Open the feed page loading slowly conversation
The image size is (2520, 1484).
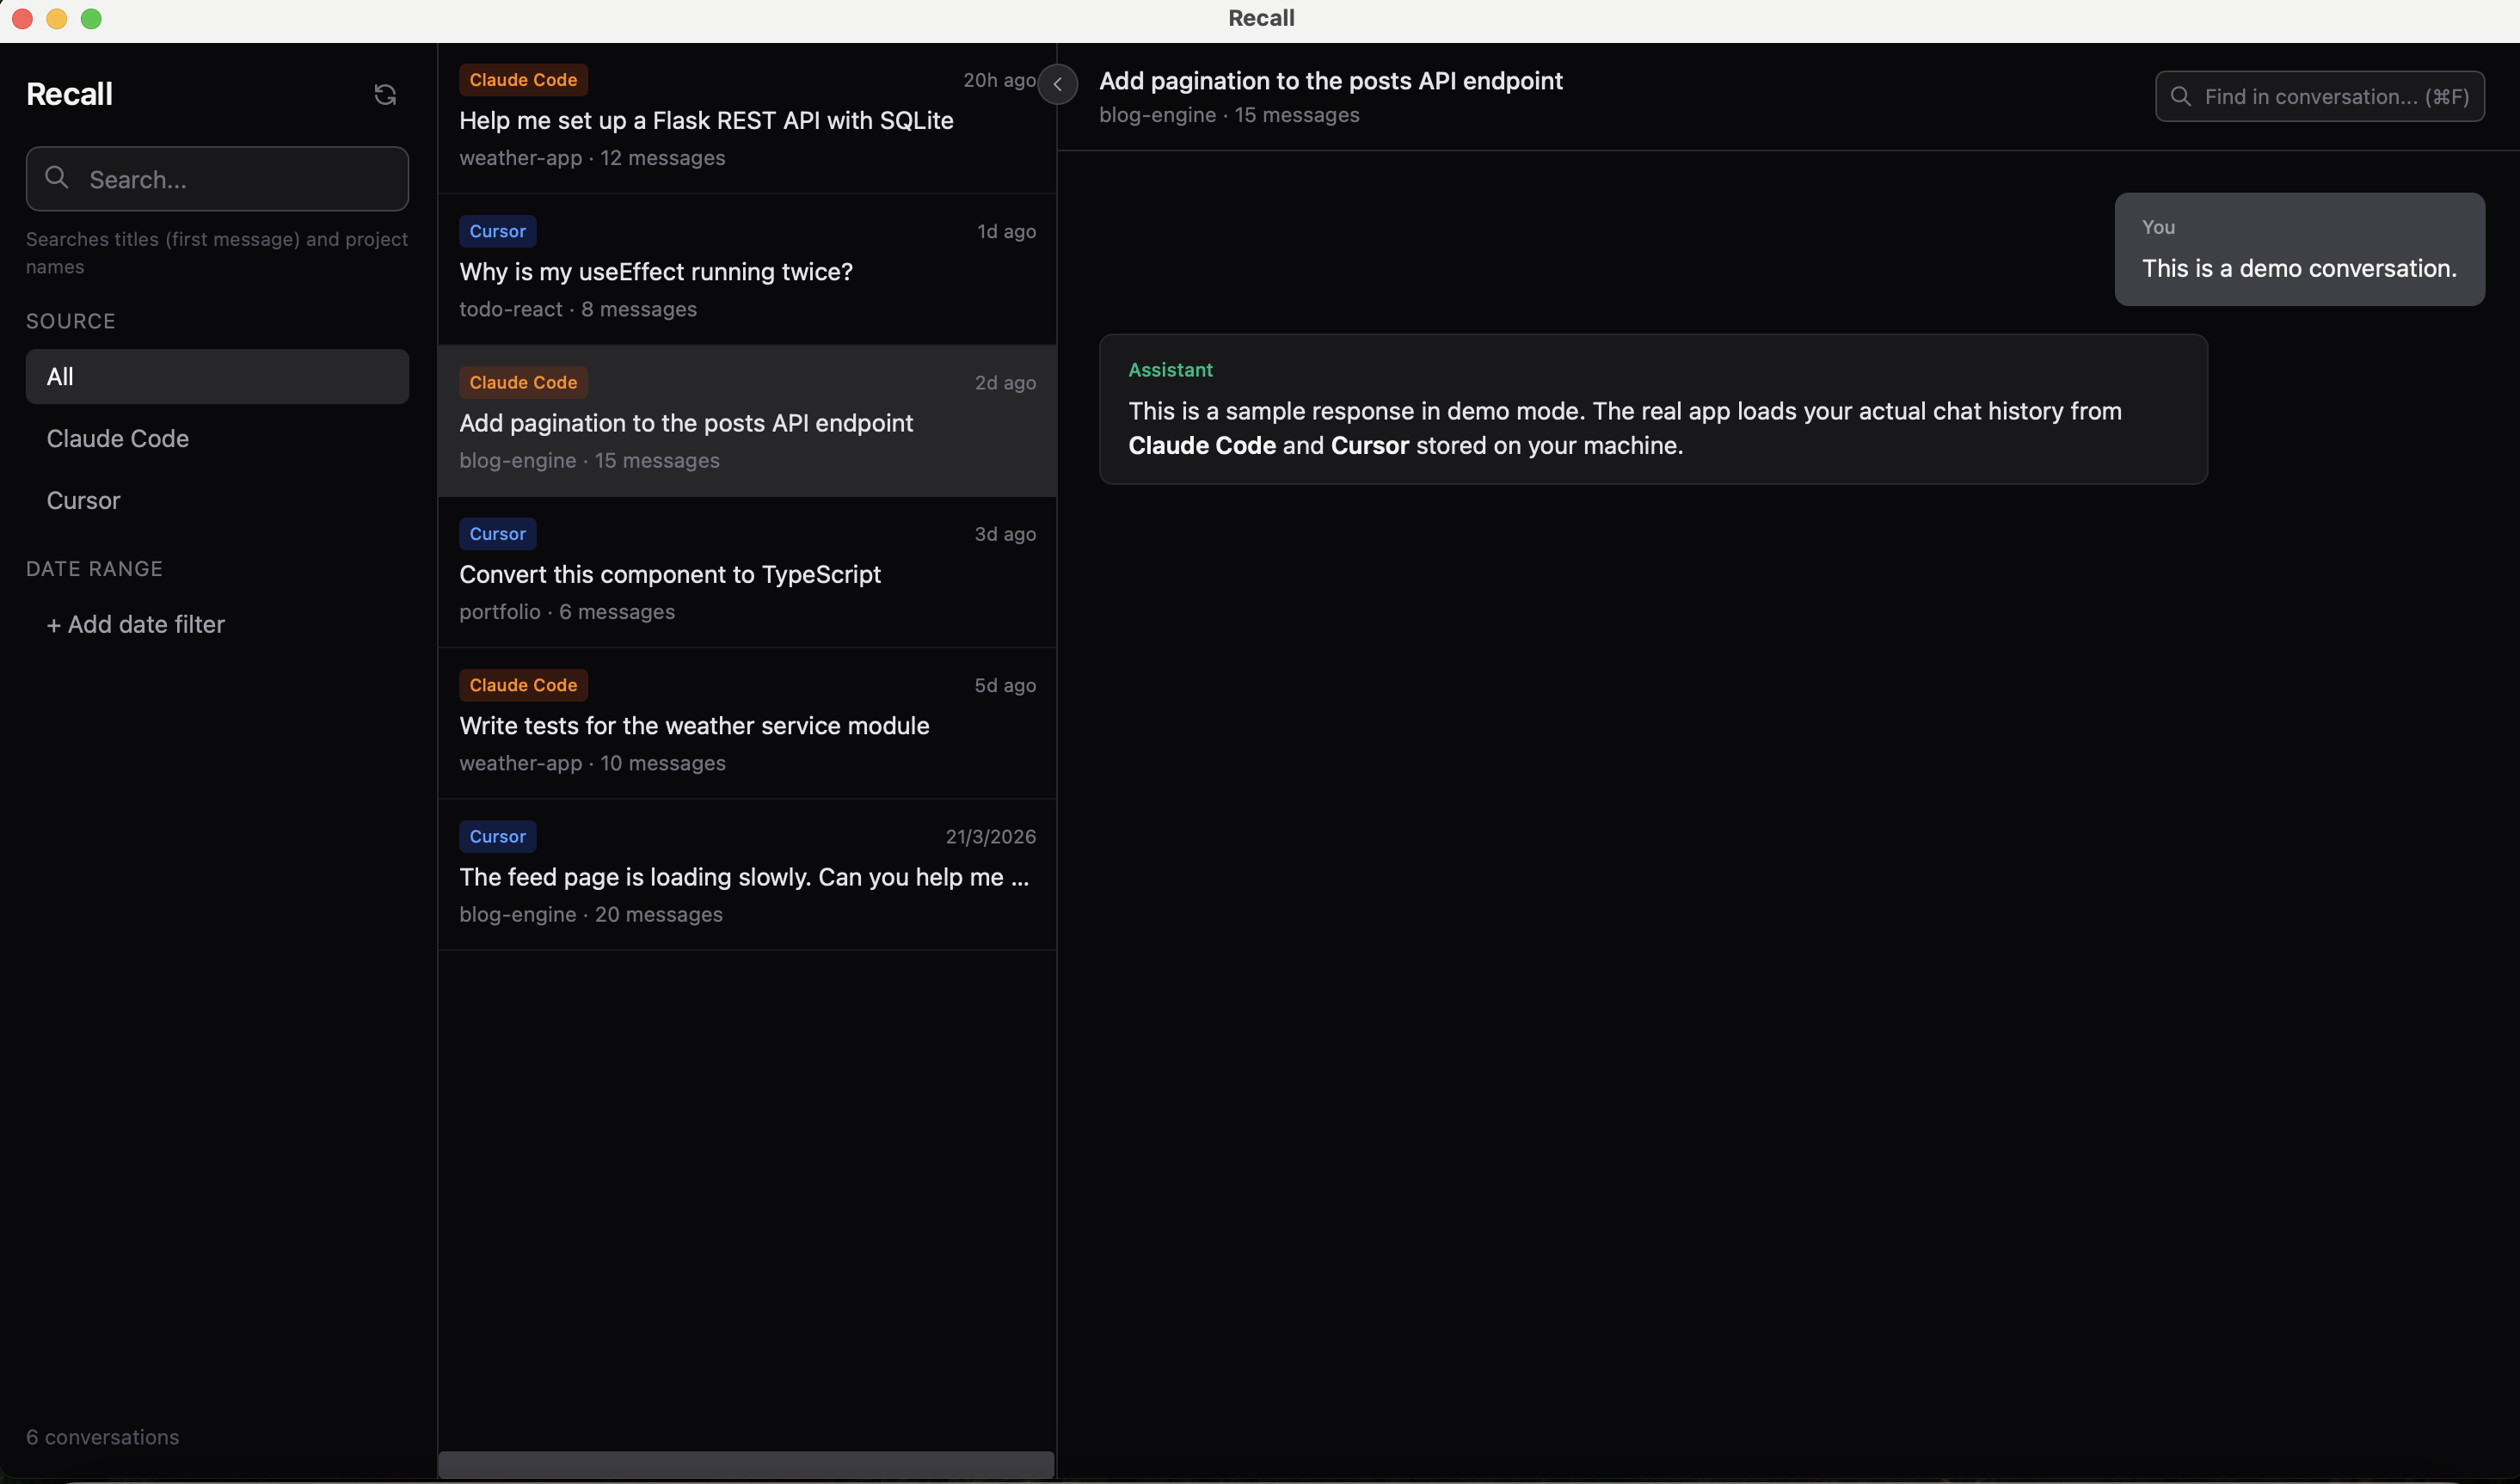[x=744, y=877]
